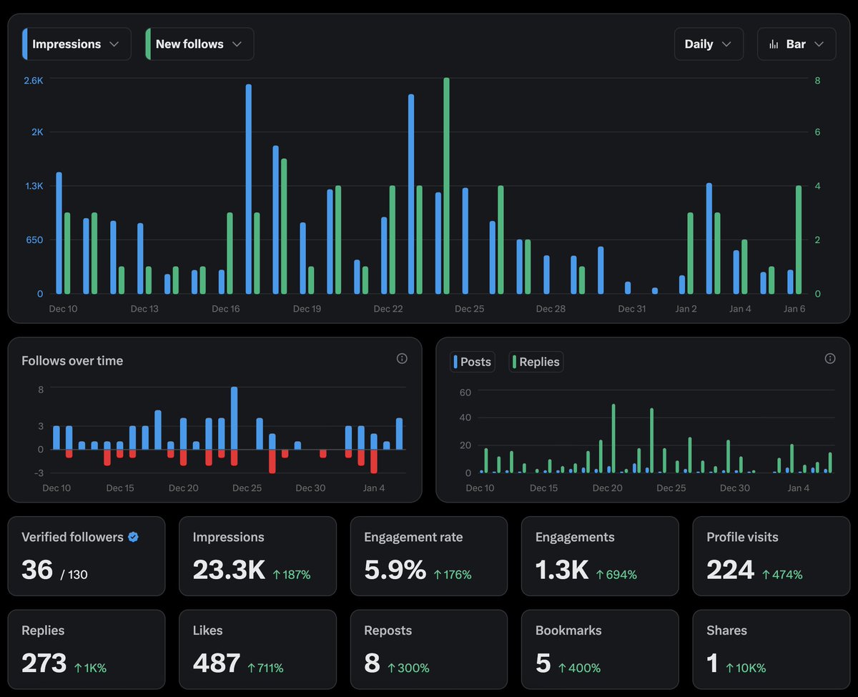858x697 pixels.
Task: Click the 400% increase on Bookmarks
Action: coord(579,668)
